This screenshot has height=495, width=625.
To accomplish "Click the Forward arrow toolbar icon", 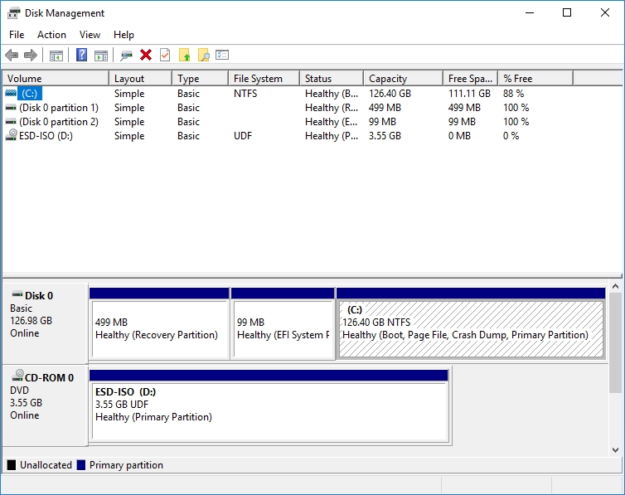I will point(31,55).
